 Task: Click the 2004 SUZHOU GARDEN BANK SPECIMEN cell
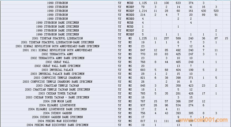click(57, 117)
